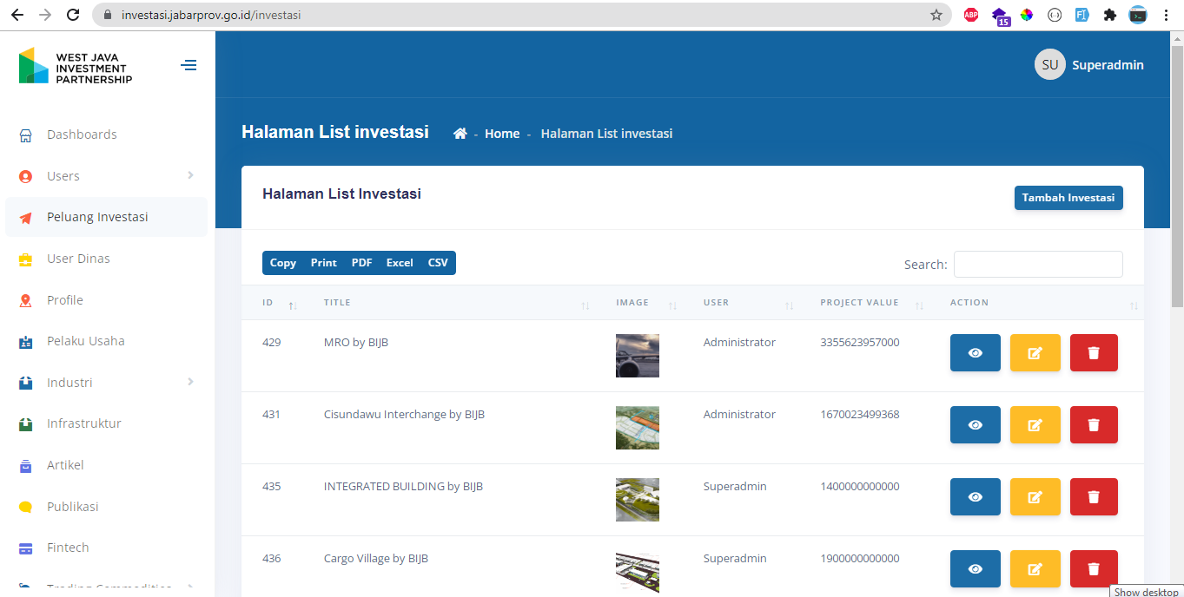Open the browser extensions puzzle icon
The image size is (1184, 597).
click(1109, 15)
